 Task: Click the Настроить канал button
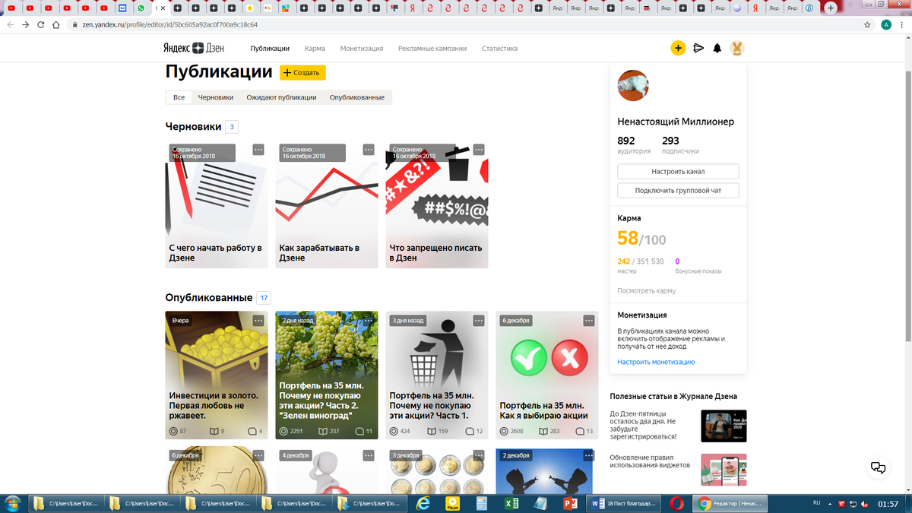pos(678,172)
